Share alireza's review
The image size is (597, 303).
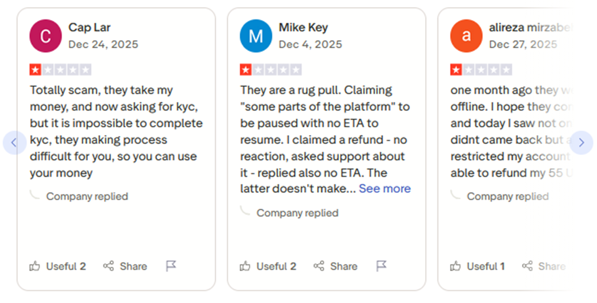543,266
